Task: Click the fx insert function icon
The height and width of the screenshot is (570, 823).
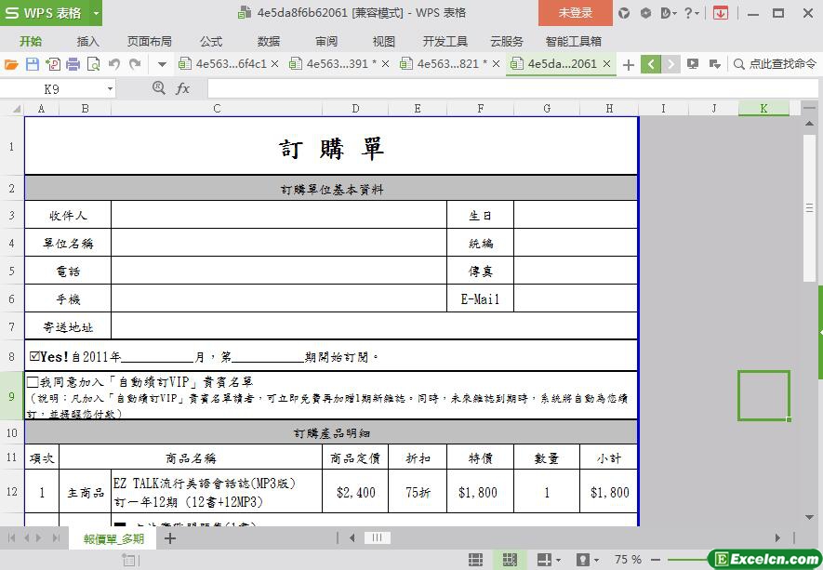Action: click(x=183, y=88)
